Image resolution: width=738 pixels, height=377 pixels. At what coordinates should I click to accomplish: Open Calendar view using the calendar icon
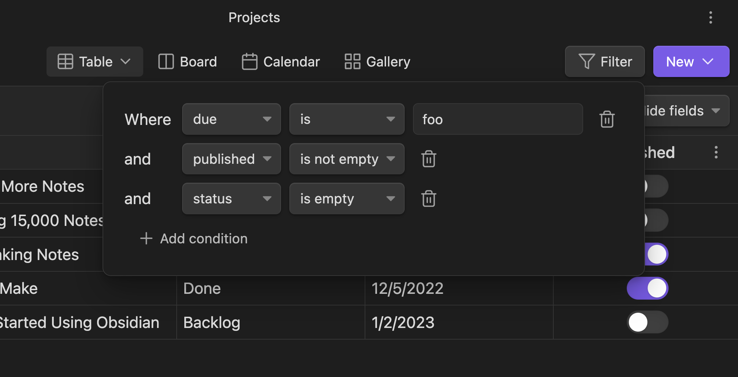(249, 61)
